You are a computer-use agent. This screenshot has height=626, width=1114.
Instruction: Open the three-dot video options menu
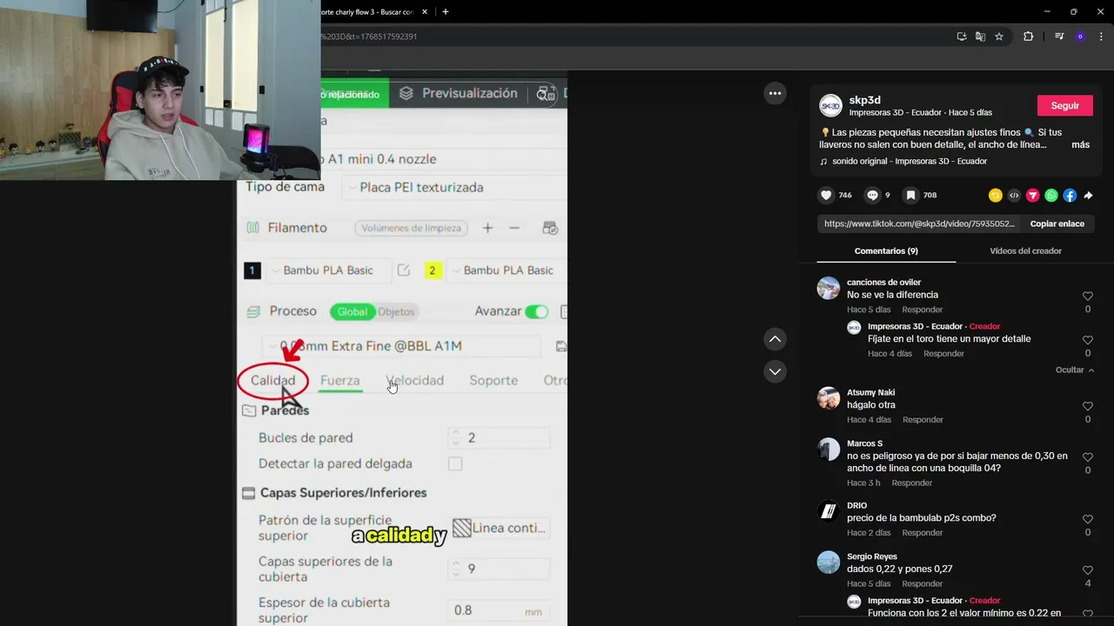click(775, 93)
